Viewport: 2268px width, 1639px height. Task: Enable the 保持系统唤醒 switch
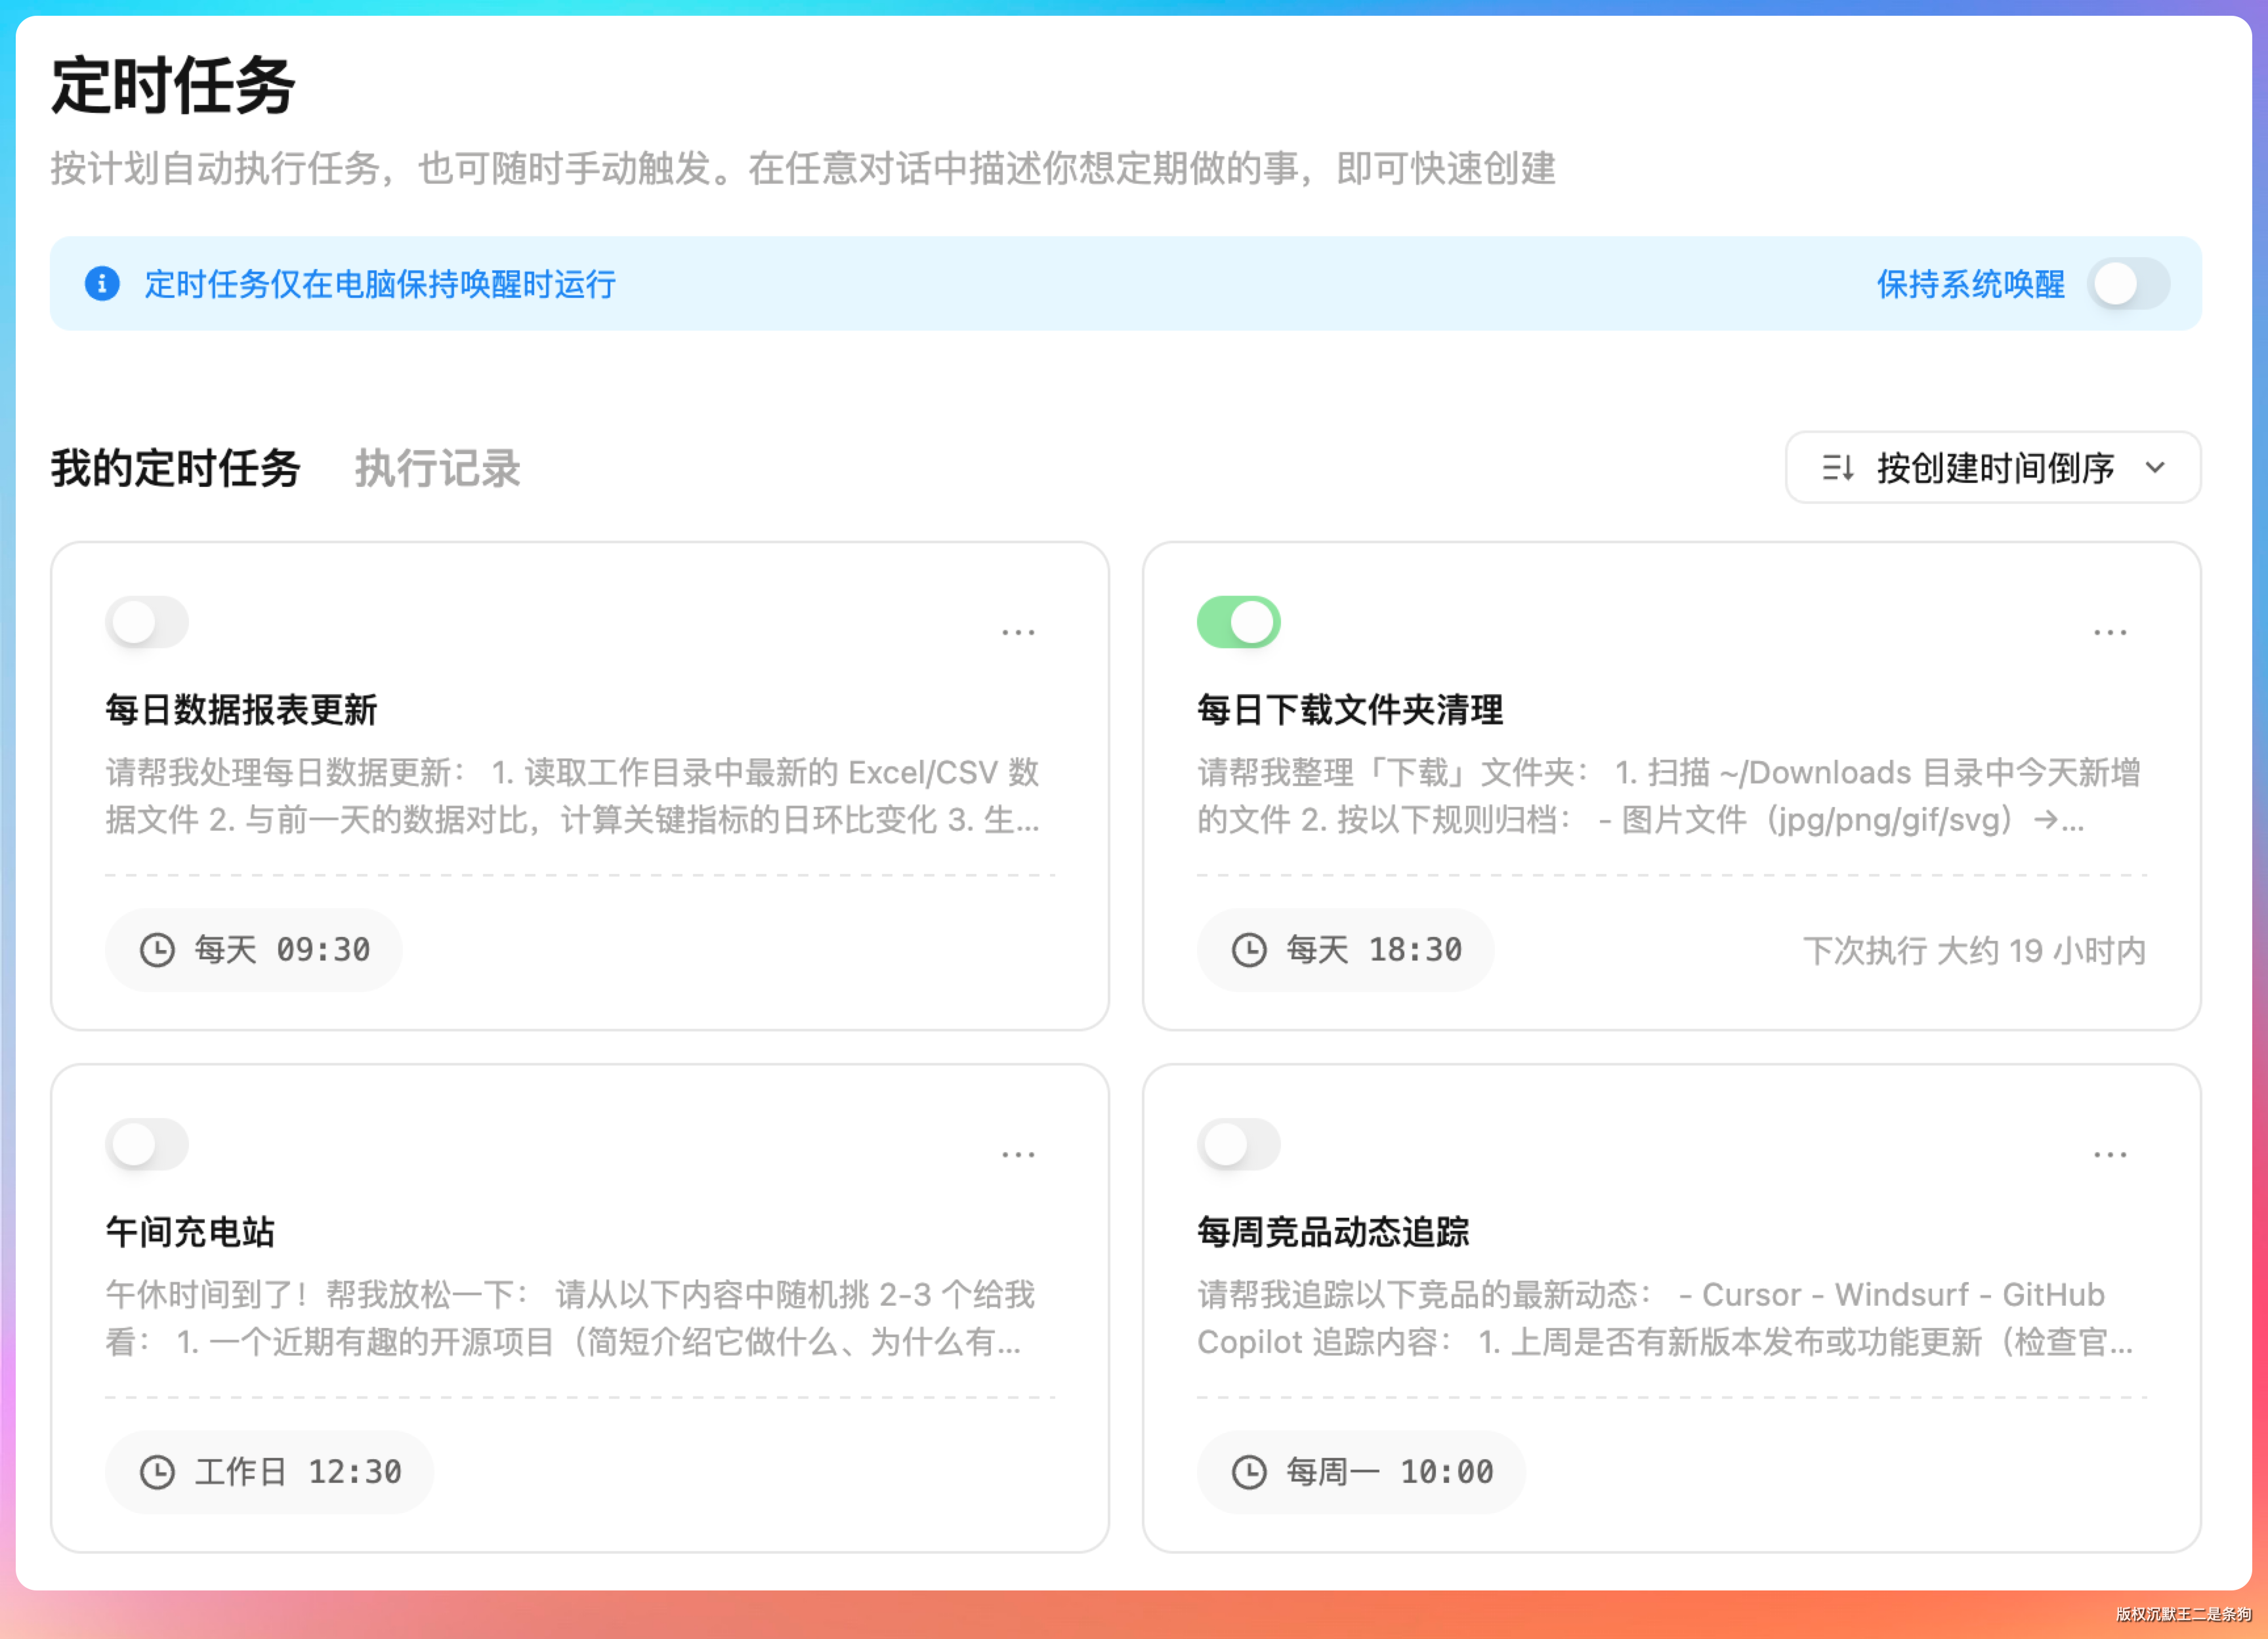tap(2129, 284)
